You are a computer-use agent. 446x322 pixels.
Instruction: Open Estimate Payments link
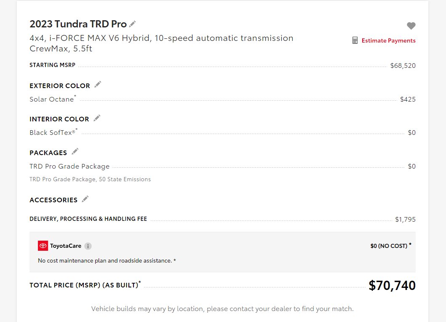click(389, 40)
